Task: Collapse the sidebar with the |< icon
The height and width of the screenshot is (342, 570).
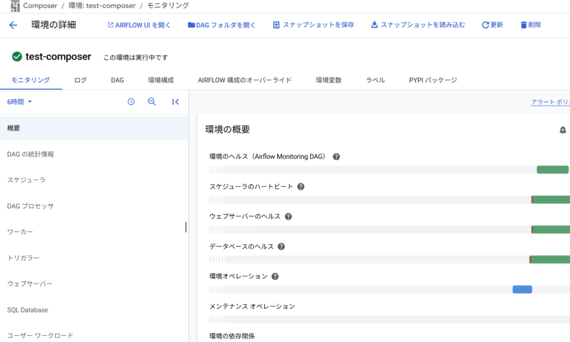Action: coord(175,102)
